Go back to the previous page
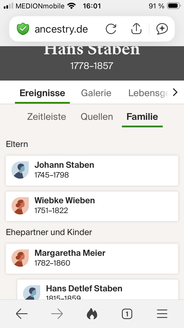Image resolution: width=184 pixels, height=328 pixels. [22, 314]
